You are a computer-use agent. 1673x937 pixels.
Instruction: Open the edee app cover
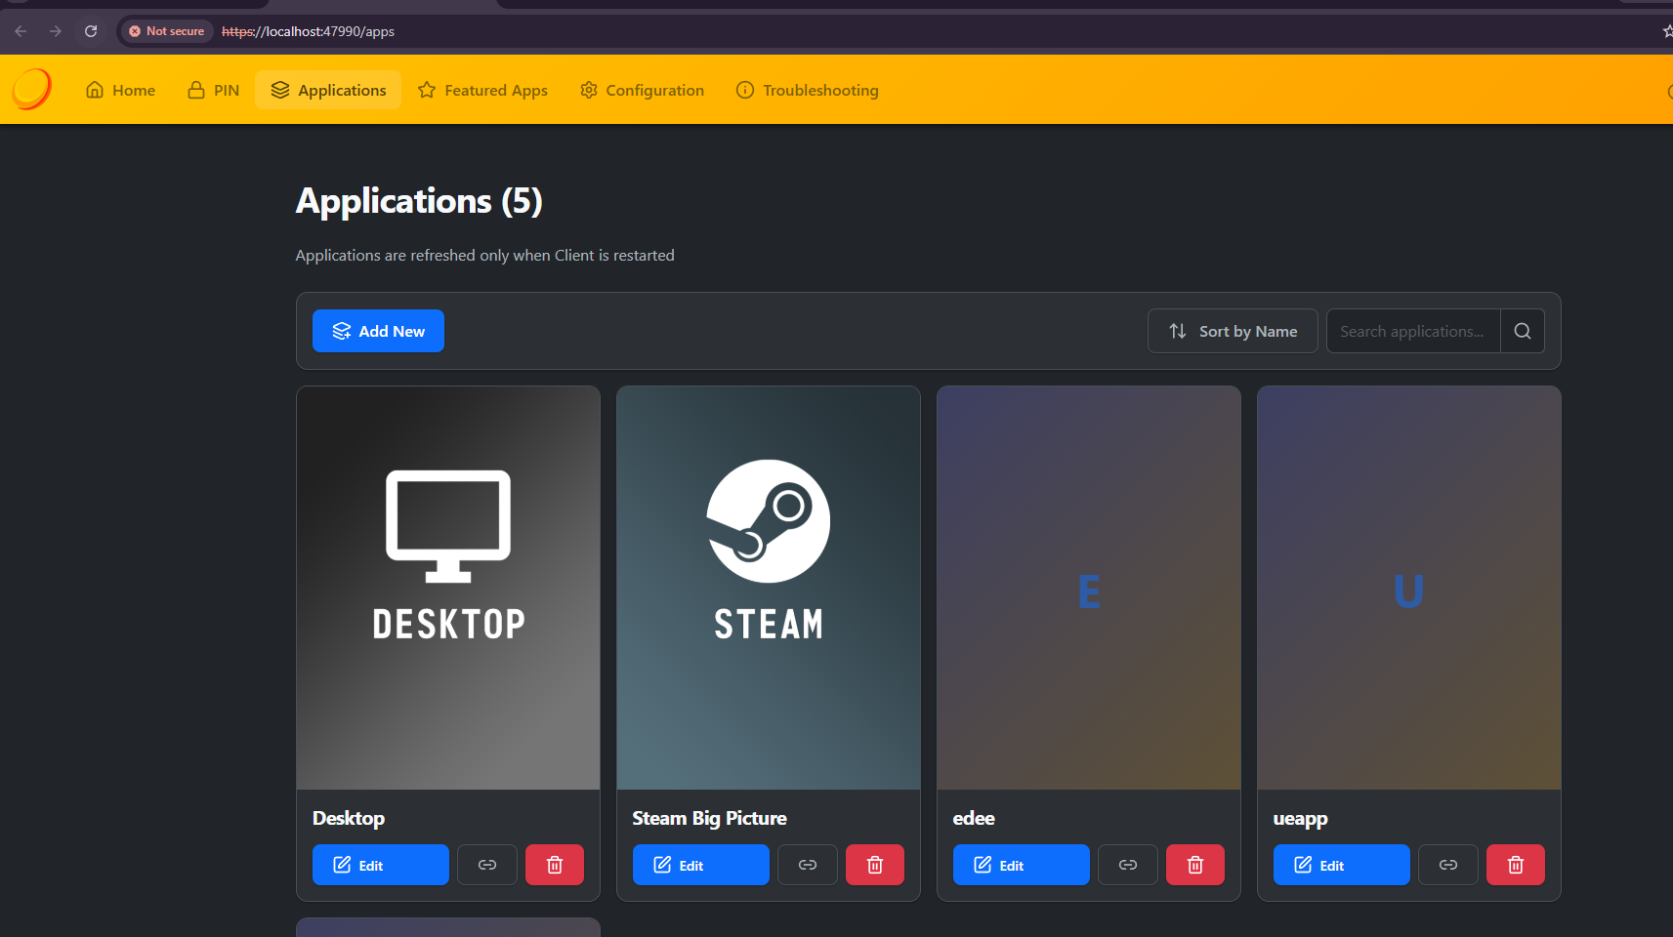click(x=1089, y=588)
